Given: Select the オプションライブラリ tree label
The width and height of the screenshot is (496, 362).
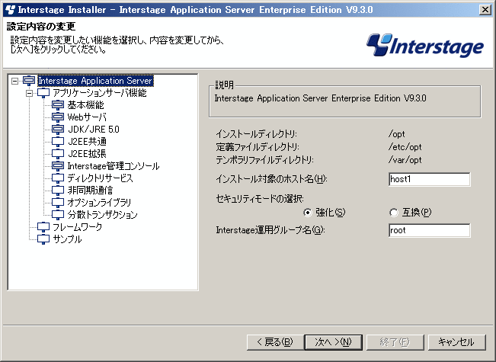Looking at the screenshot, I should (x=99, y=203).
